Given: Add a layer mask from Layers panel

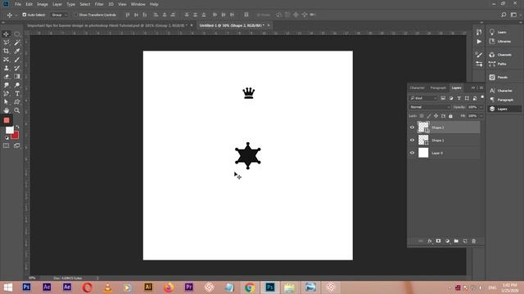Looking at the screenshot, I should 439,241.
